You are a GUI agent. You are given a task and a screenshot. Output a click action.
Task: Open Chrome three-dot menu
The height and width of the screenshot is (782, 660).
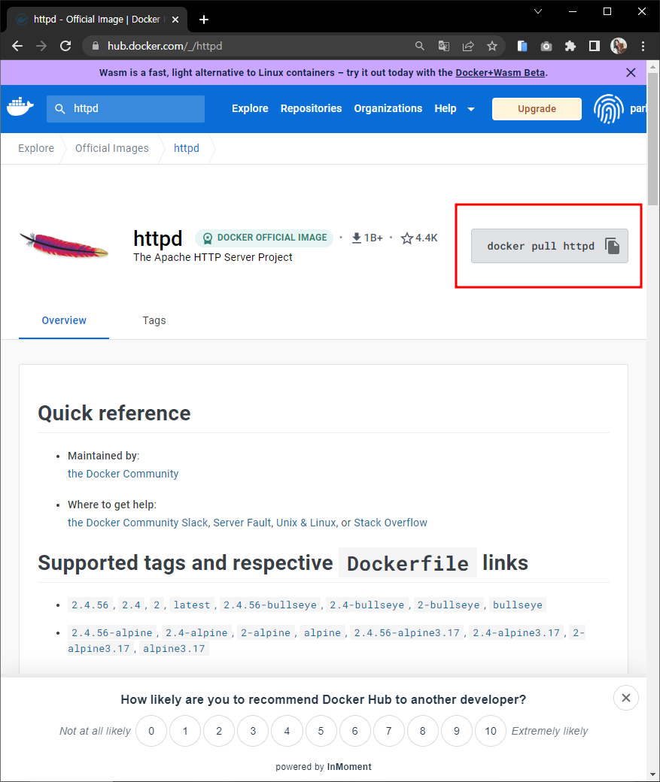click(643, 46)
